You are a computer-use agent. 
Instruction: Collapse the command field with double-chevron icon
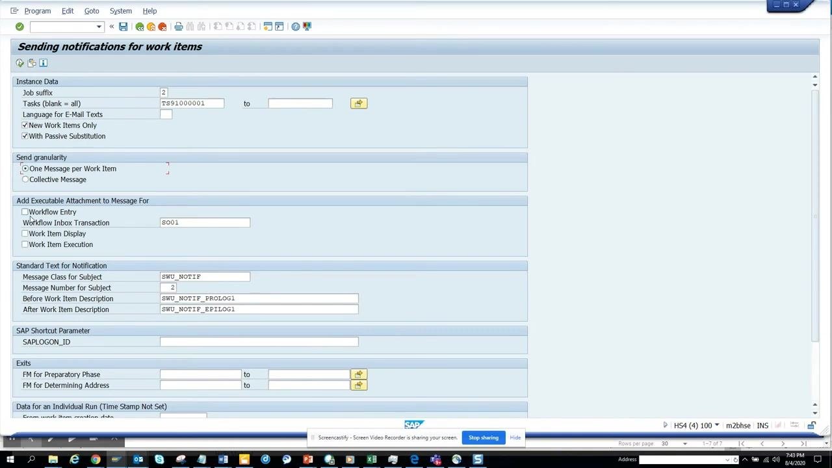111,27
